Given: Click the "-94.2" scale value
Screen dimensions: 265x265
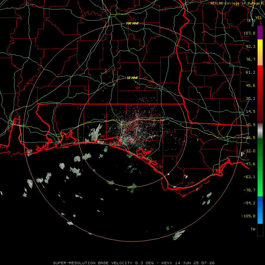Looking at the screenshot, I should point(249,203).
